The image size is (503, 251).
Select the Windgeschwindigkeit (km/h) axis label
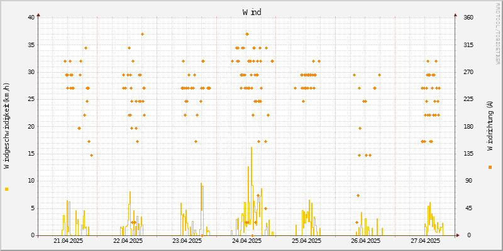[7, 125]
